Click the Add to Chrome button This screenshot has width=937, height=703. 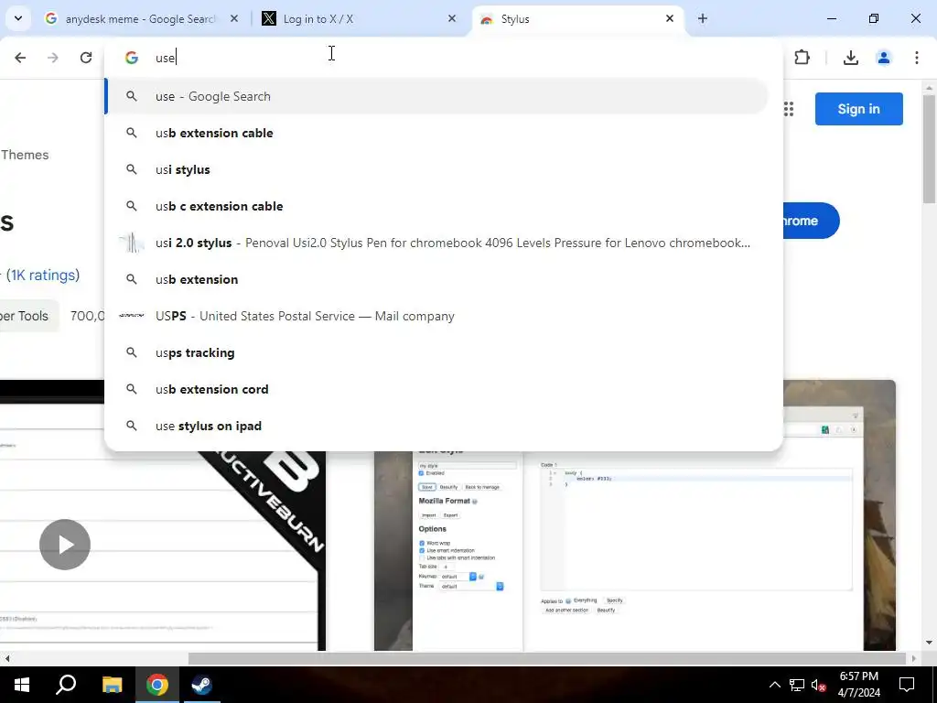pos(811,221)
